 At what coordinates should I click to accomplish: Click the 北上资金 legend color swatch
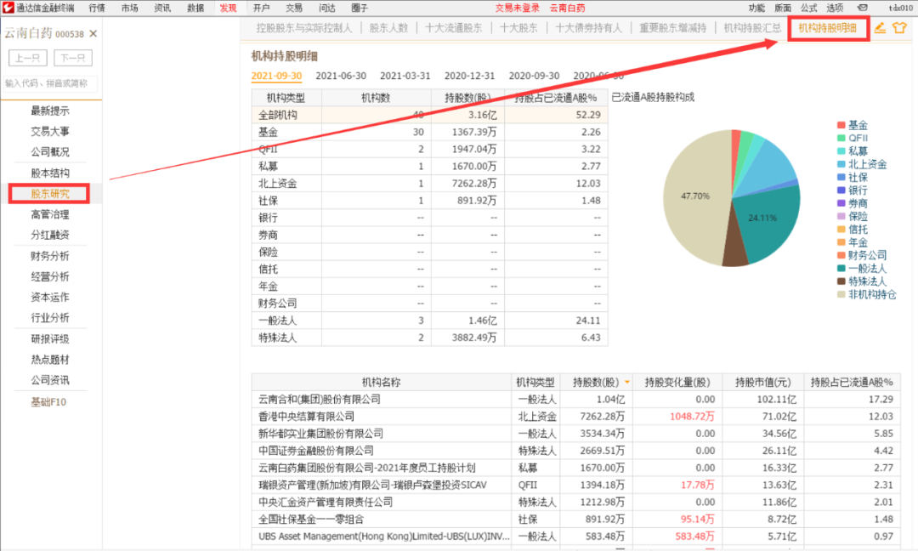click(x=841, y=165)
